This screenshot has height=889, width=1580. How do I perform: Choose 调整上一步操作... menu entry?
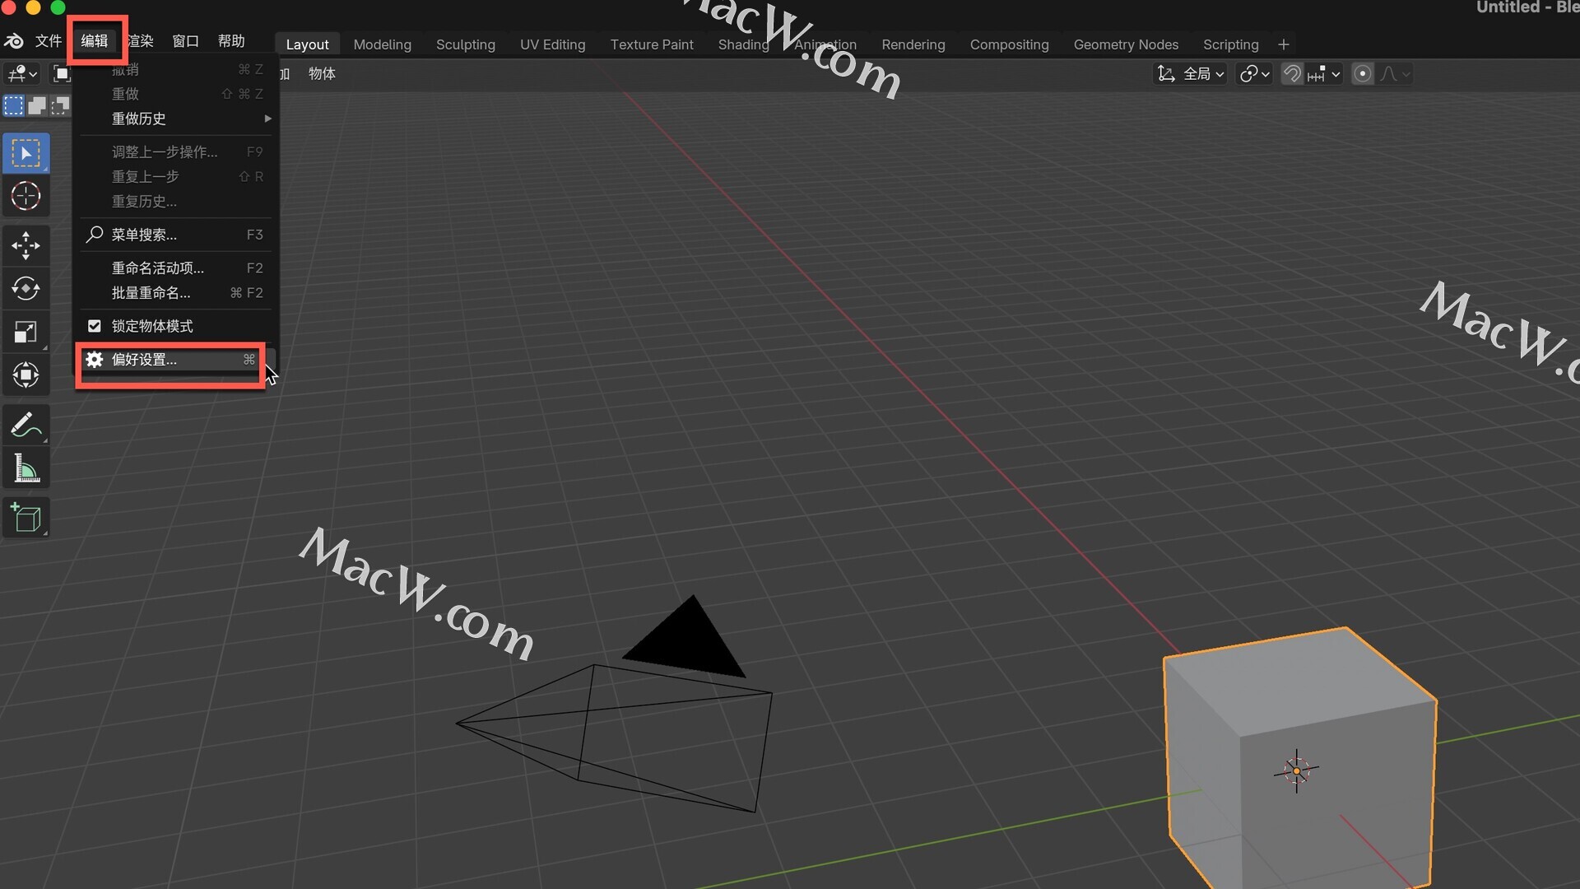[176, 152]
